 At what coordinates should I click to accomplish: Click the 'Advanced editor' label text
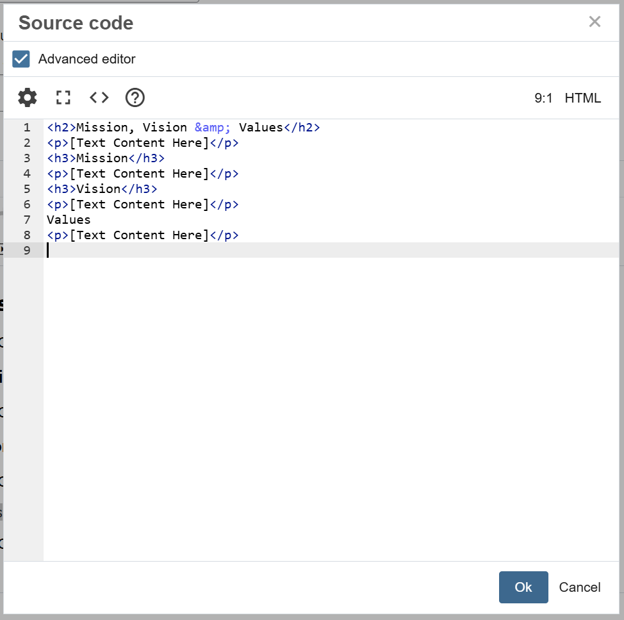click(x=86, y=59)
